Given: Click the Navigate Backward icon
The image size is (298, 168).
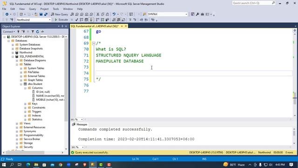Looking at the screenshot, I should pos(7,14).
